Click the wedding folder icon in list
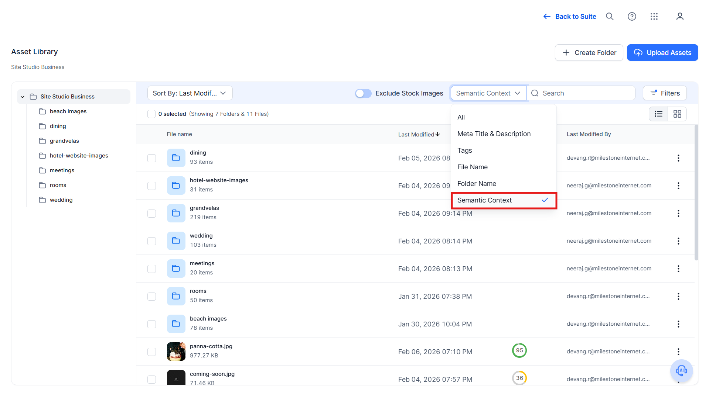 click(x=176, y=241)
